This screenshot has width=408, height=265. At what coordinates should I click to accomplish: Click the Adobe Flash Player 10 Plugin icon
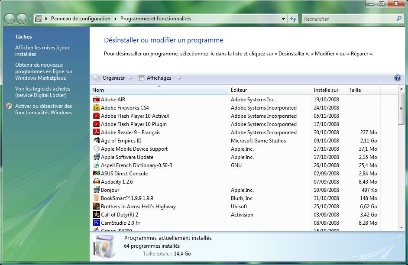pyautogui.click(x=96, y=124)
